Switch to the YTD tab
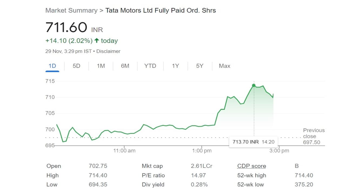346x195 pixels. pyautogui.click(x=150, y=66)
